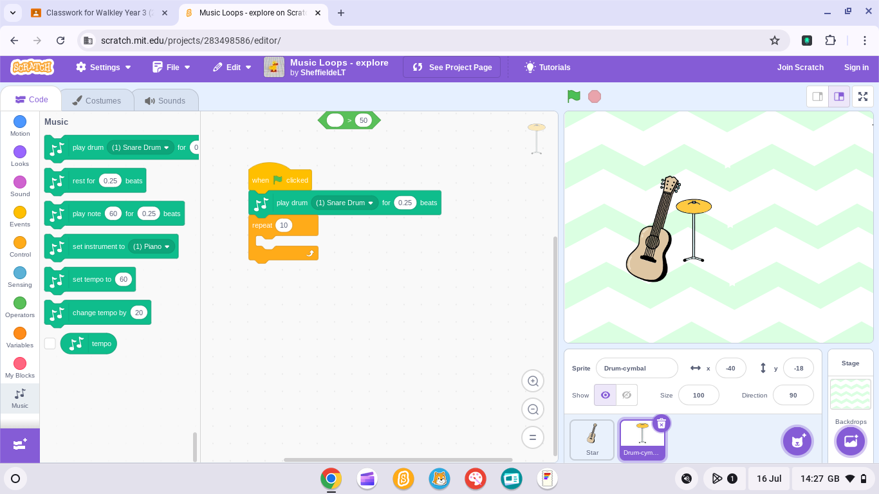879x494 pixels.
Task: Edit the sprite x position field
Action: point(730,368)
